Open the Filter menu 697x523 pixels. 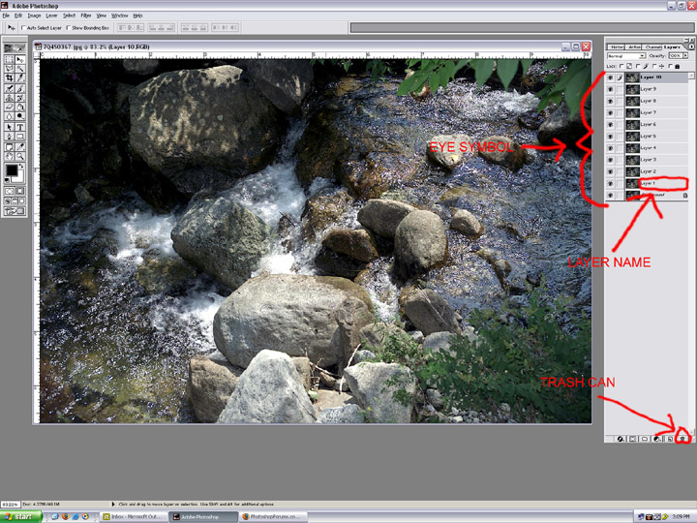tap(86, 15)
